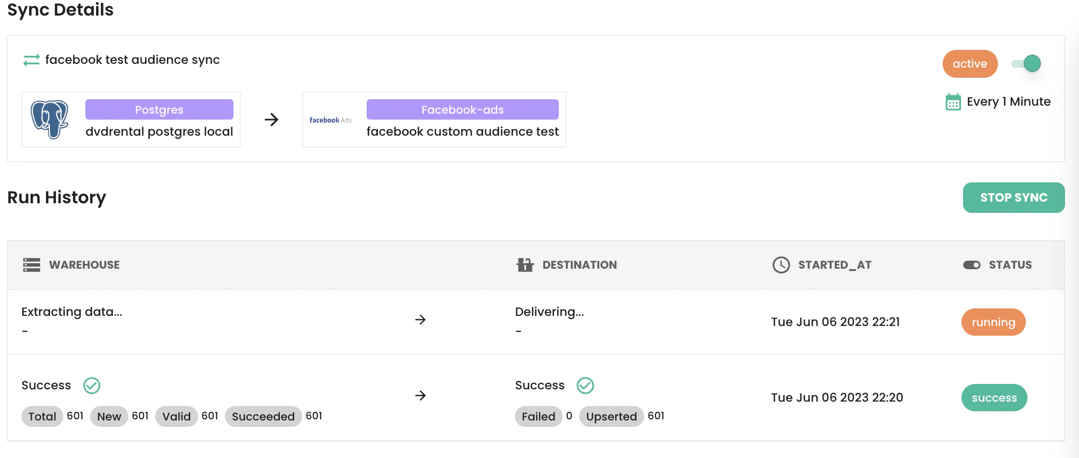
Task: Click the orange active status badge
Action: (970, 64)
